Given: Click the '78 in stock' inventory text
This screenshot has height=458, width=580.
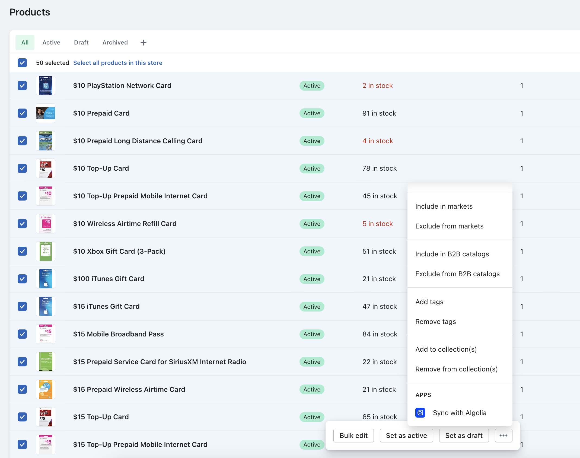Looking at the screenshot, I should 380,168.
